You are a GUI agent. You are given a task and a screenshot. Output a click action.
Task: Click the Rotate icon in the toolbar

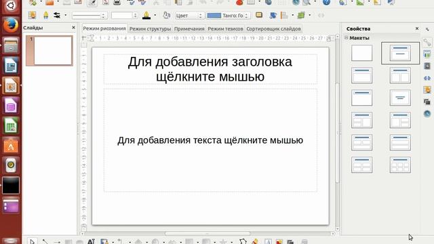273,15
